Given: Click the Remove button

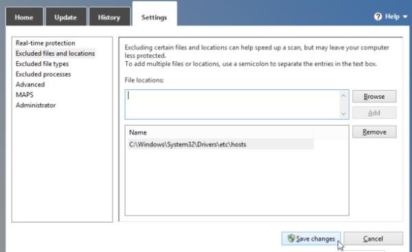Looking at the screenshot, I should [374, 132].
